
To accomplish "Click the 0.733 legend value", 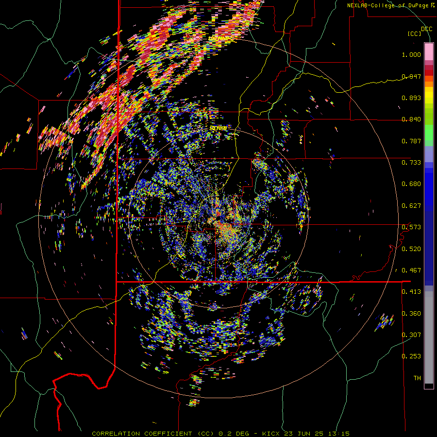I will pos(411,163).
